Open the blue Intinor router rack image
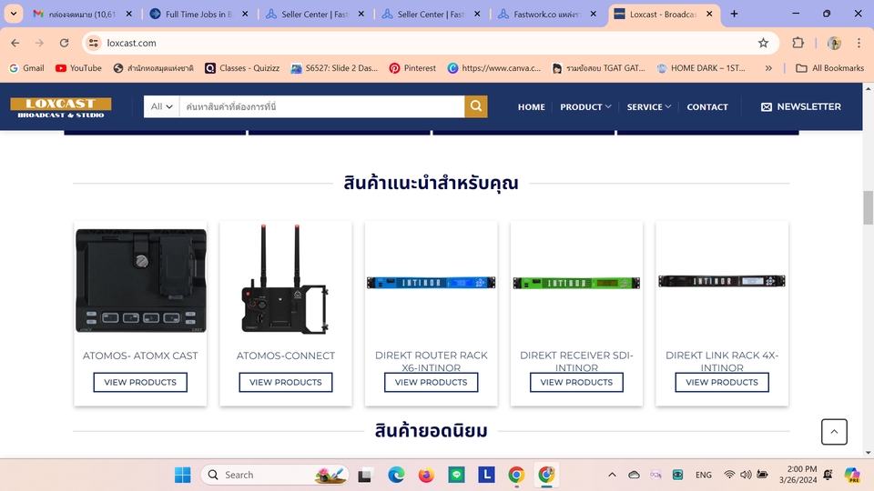 pyautogui.click(x=431, y=283)
